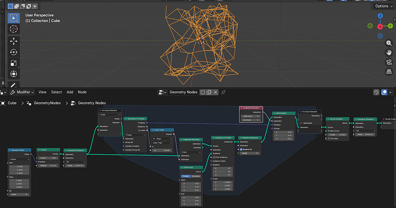Collapse the Geometry Proximity node
This screenshot has height=208, width=396.
(126, 119)
